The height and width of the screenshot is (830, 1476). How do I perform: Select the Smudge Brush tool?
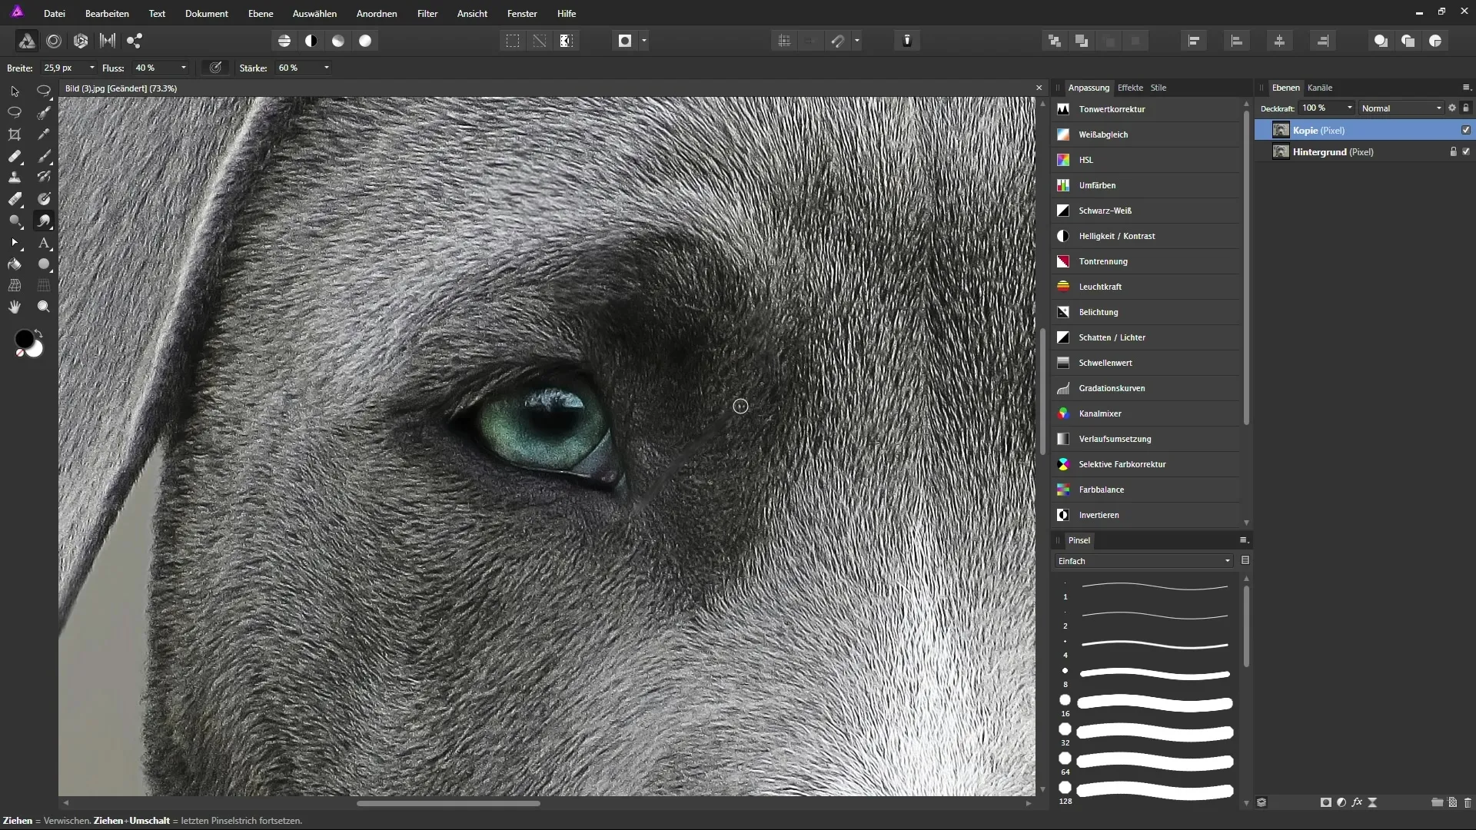point(44,221)
